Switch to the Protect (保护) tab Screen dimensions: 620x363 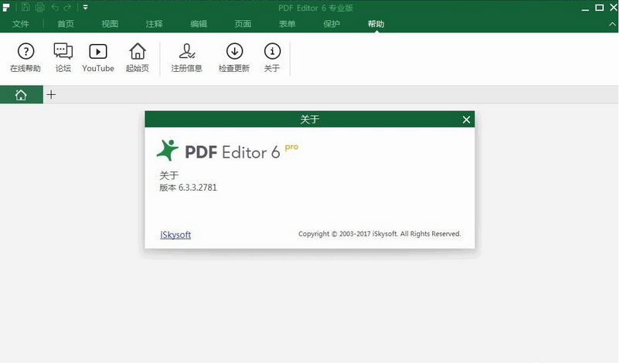tap(332, 24)
